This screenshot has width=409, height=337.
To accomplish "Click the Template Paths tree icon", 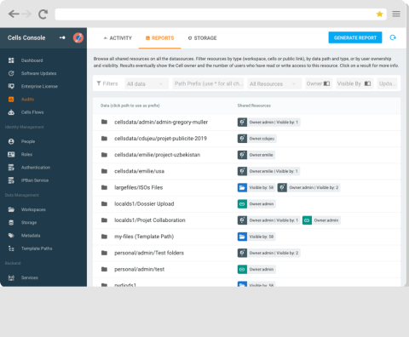I will 11,248.
